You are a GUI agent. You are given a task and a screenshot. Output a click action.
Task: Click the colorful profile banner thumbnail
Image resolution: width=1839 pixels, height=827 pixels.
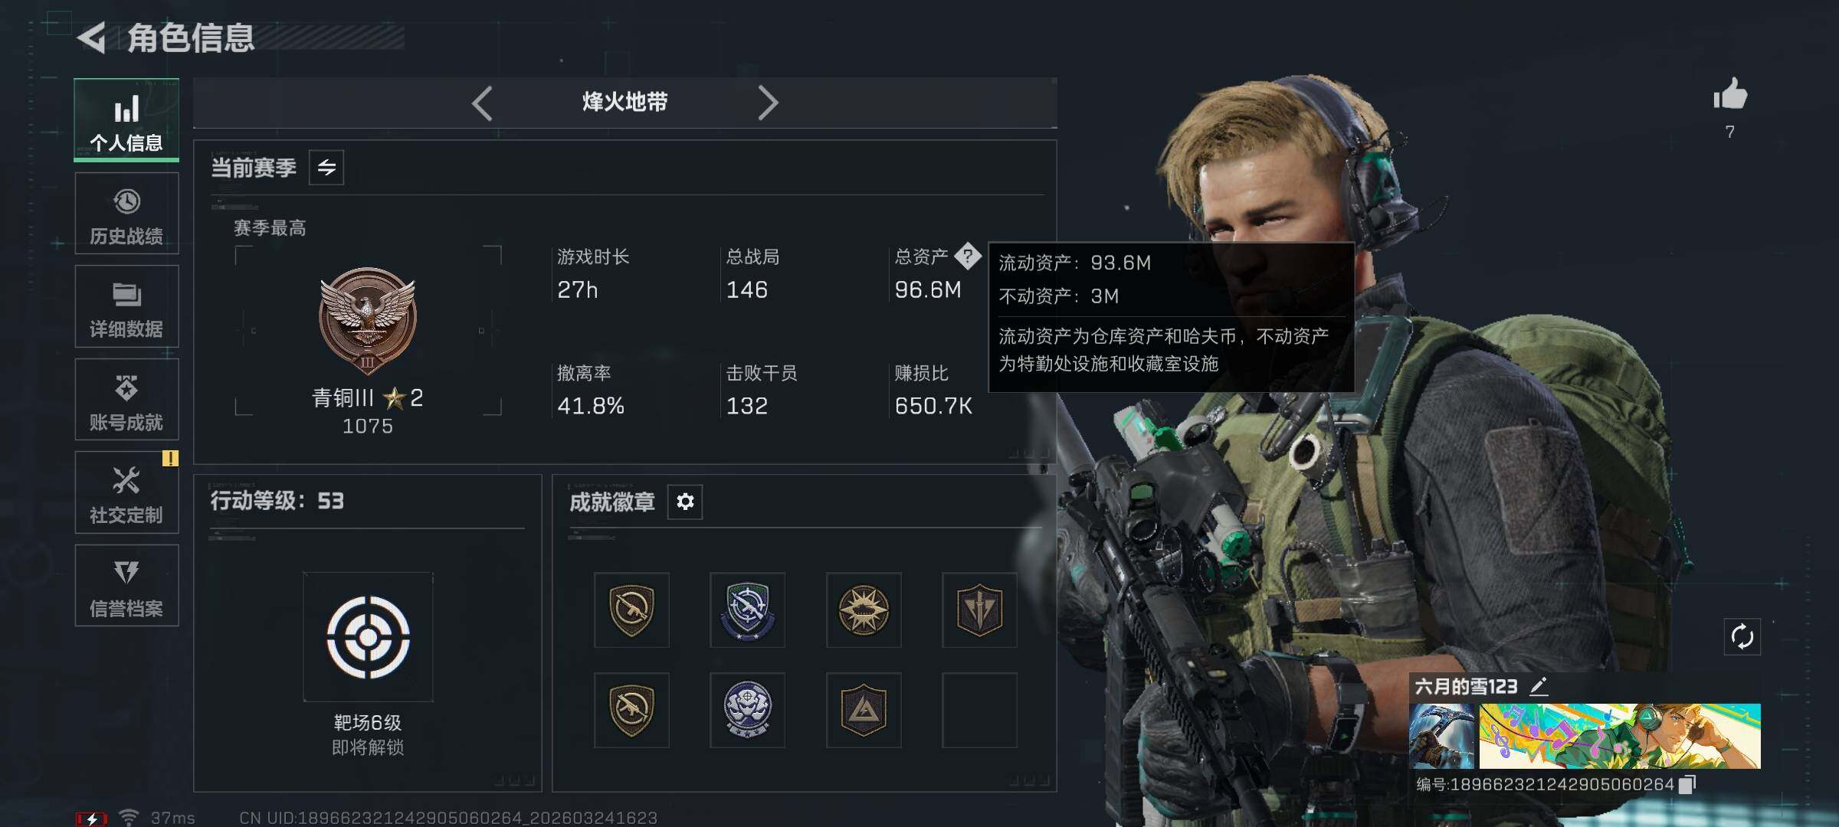(x=1620, y=736)
